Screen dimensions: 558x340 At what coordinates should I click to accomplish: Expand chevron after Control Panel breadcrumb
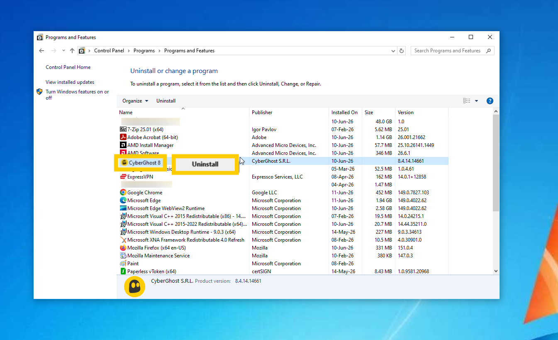pos(129,51)
